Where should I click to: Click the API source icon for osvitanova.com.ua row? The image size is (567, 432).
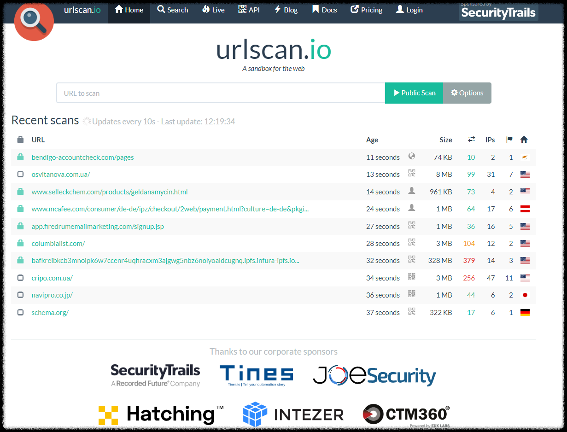point(412,173)
